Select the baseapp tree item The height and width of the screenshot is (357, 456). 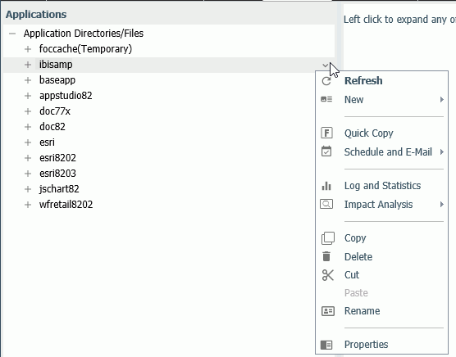[57, 80]
